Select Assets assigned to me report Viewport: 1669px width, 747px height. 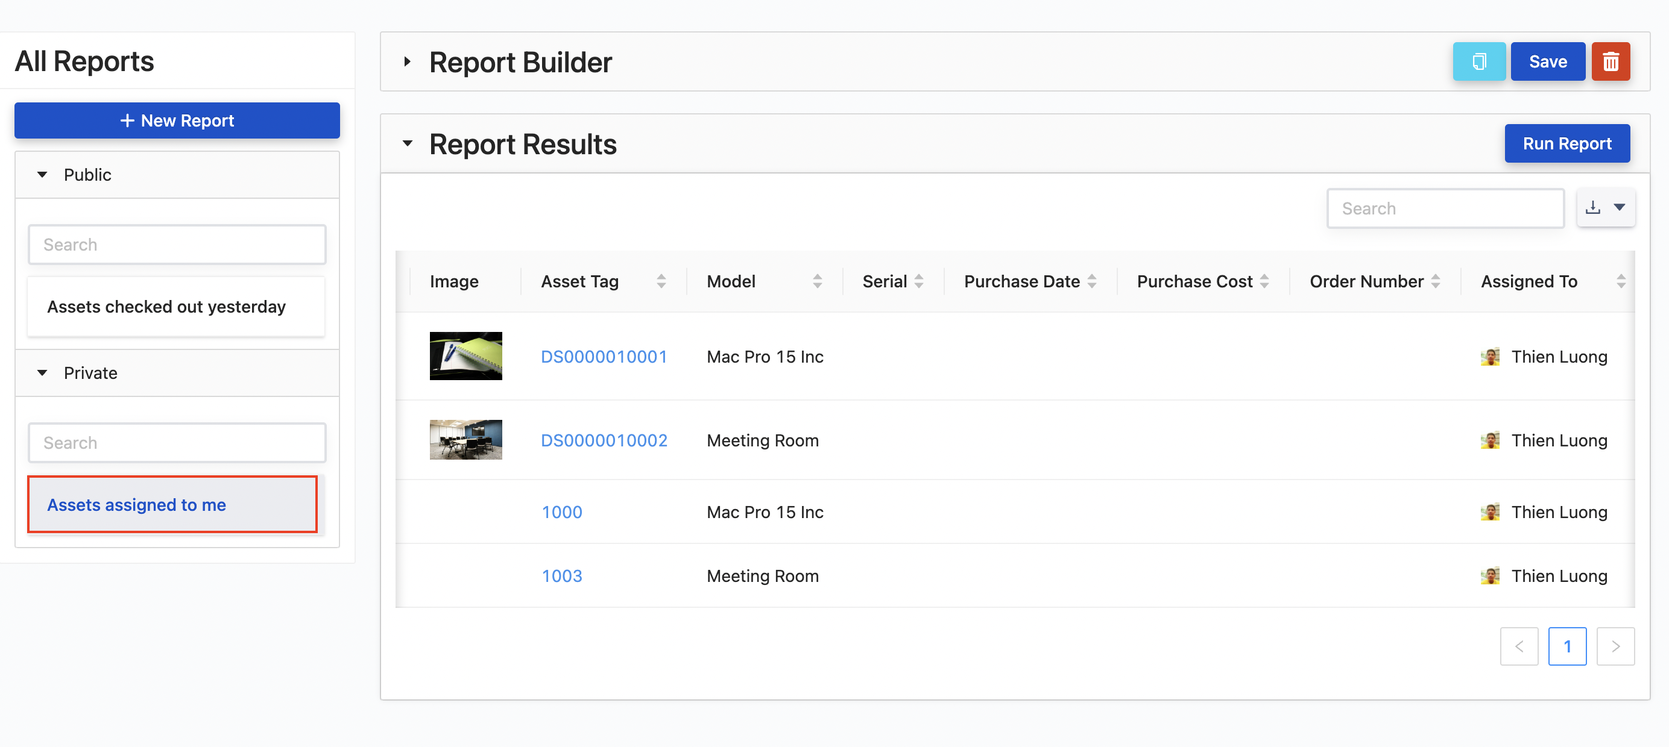point(137,504)
